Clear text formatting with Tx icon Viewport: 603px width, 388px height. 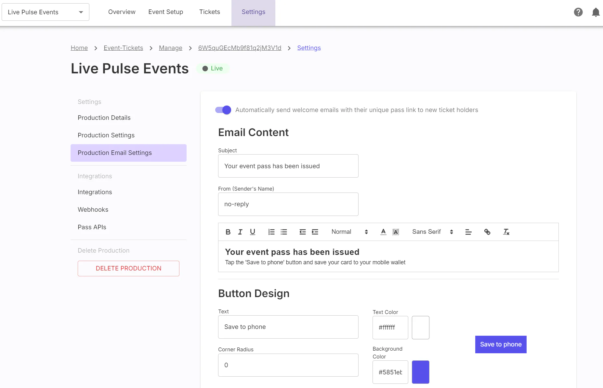click(506, 232)
